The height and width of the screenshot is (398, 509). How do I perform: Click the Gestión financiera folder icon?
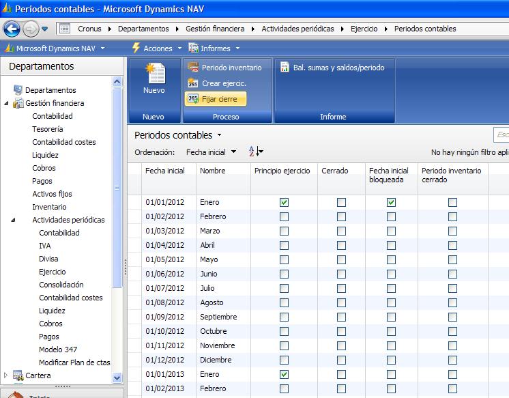click(x=18, y=103)
